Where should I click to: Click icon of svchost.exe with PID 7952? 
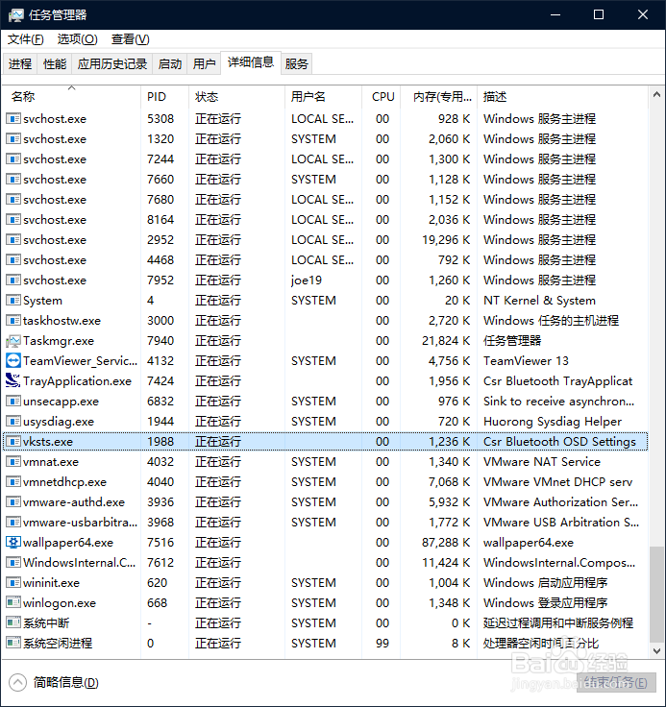coord(13,280)
